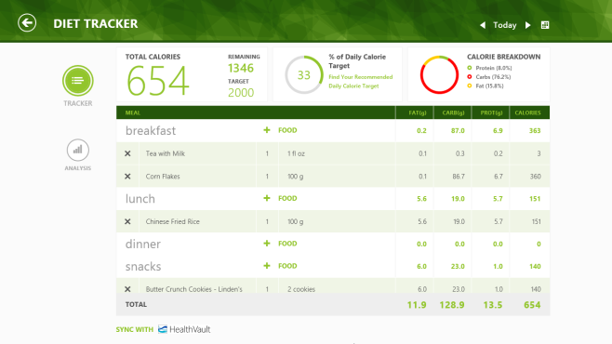Screen dimensions: 612x344
Task: Click the Today date label
Action: 505,25
